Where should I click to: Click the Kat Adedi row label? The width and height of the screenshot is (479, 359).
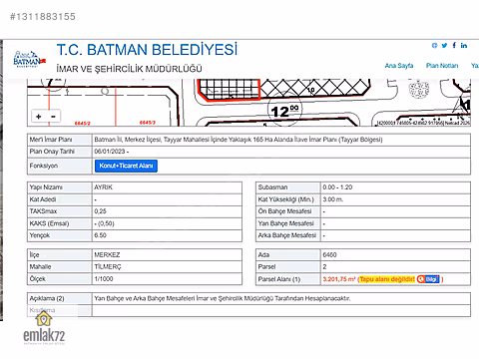pos(43,199)
